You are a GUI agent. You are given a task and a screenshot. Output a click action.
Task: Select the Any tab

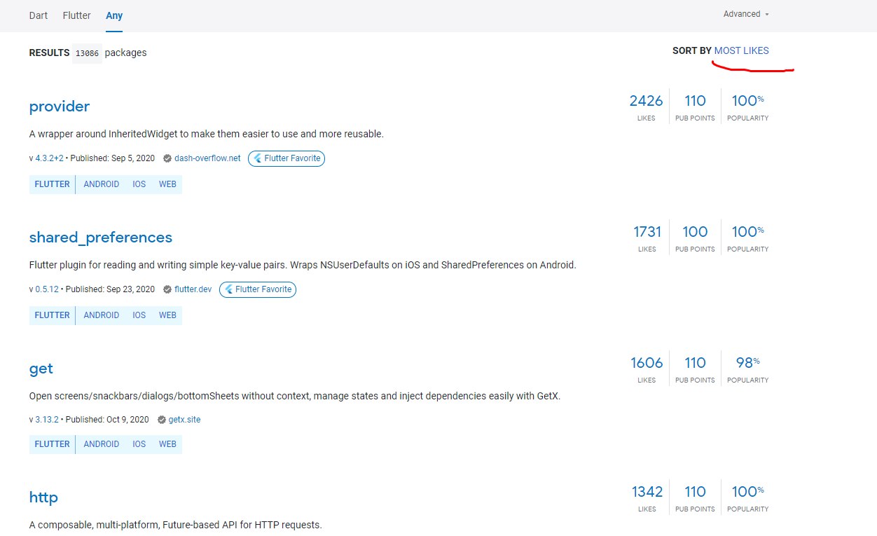pyautogui.click(x=114, y=15)
